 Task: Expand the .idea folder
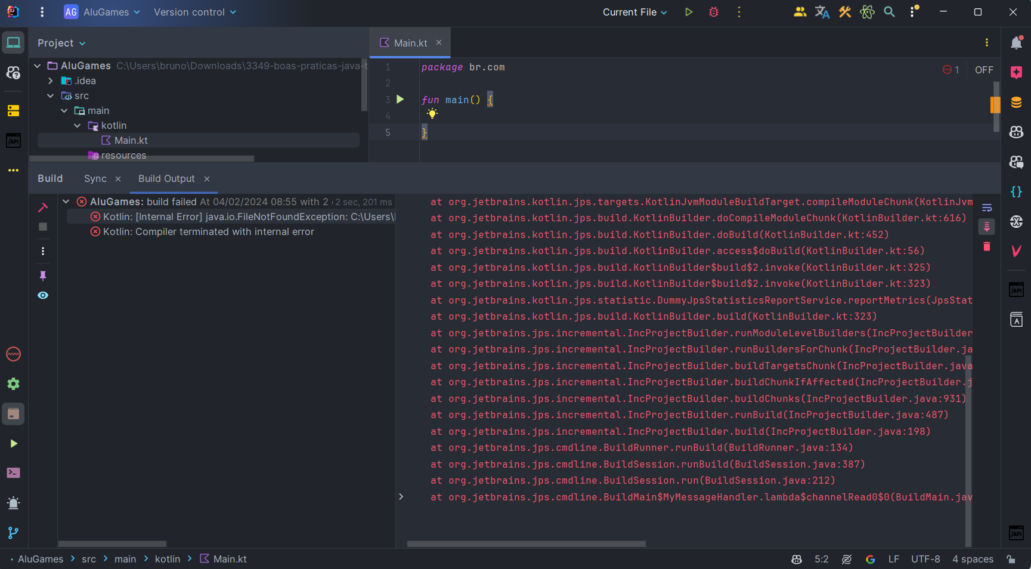[51, 81]
